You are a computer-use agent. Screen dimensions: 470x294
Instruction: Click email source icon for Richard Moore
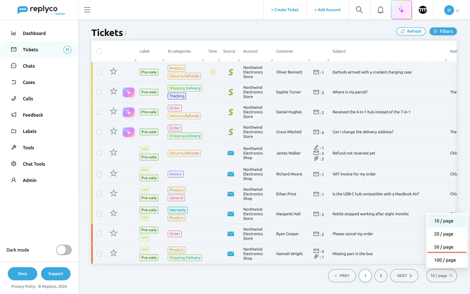(231, 174)
